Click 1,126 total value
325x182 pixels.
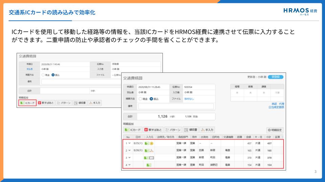point(162,116)
